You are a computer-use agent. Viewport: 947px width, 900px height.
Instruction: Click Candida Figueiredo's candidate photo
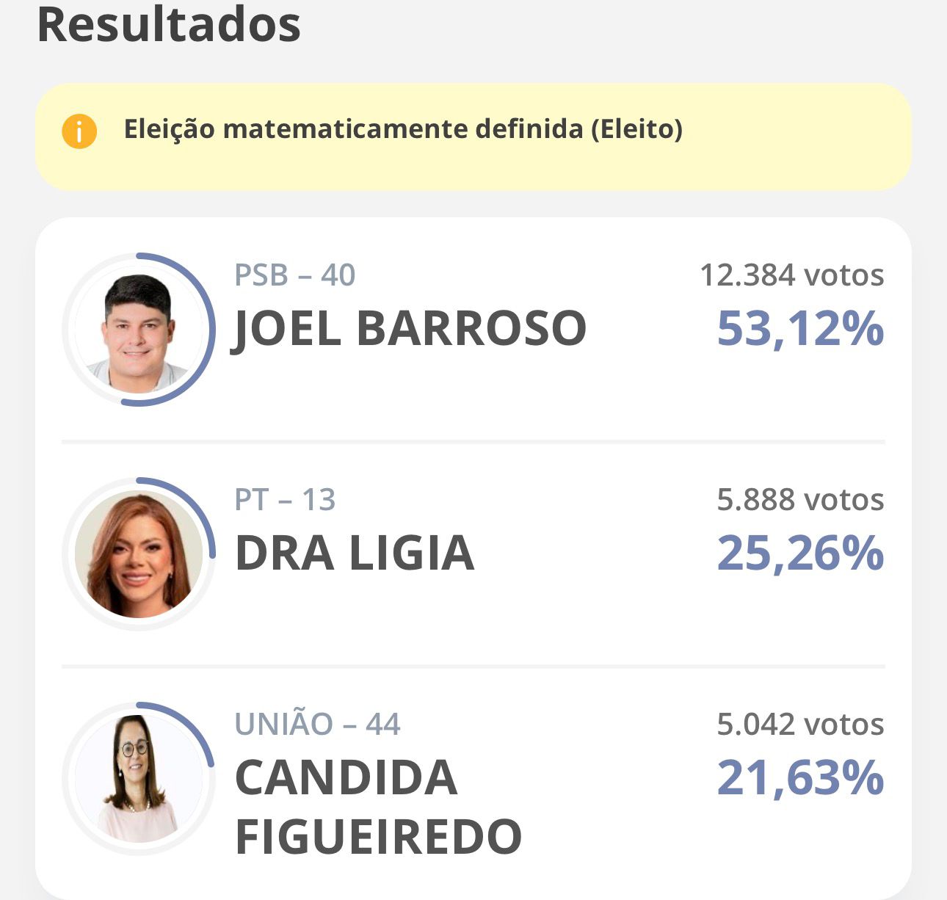pos(139,778)
